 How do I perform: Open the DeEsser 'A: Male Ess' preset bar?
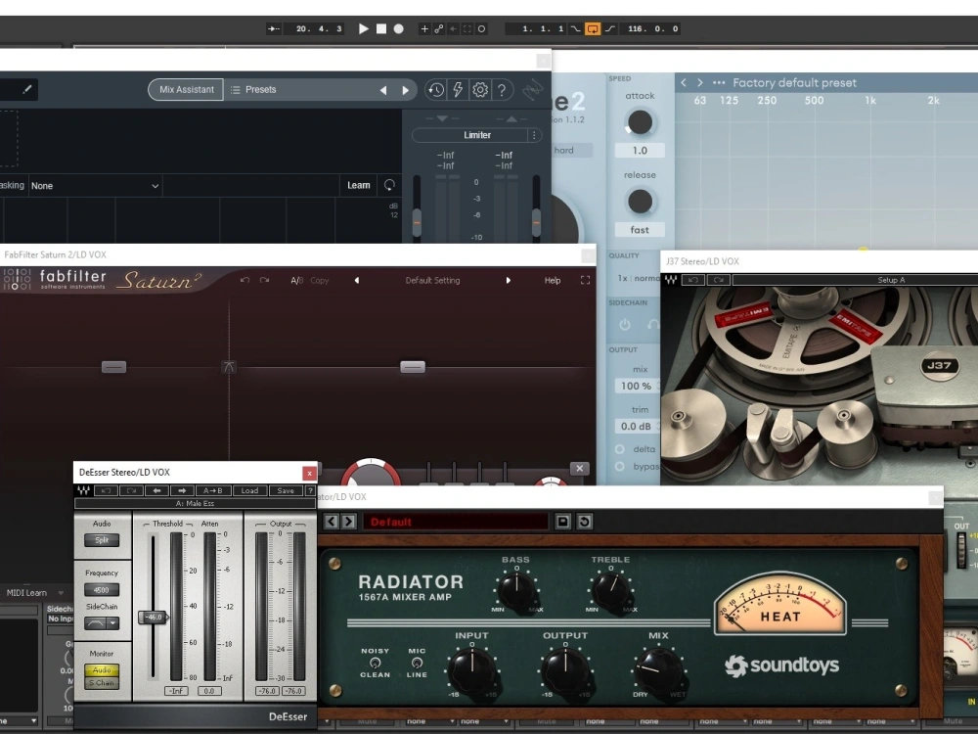[195, 503]
